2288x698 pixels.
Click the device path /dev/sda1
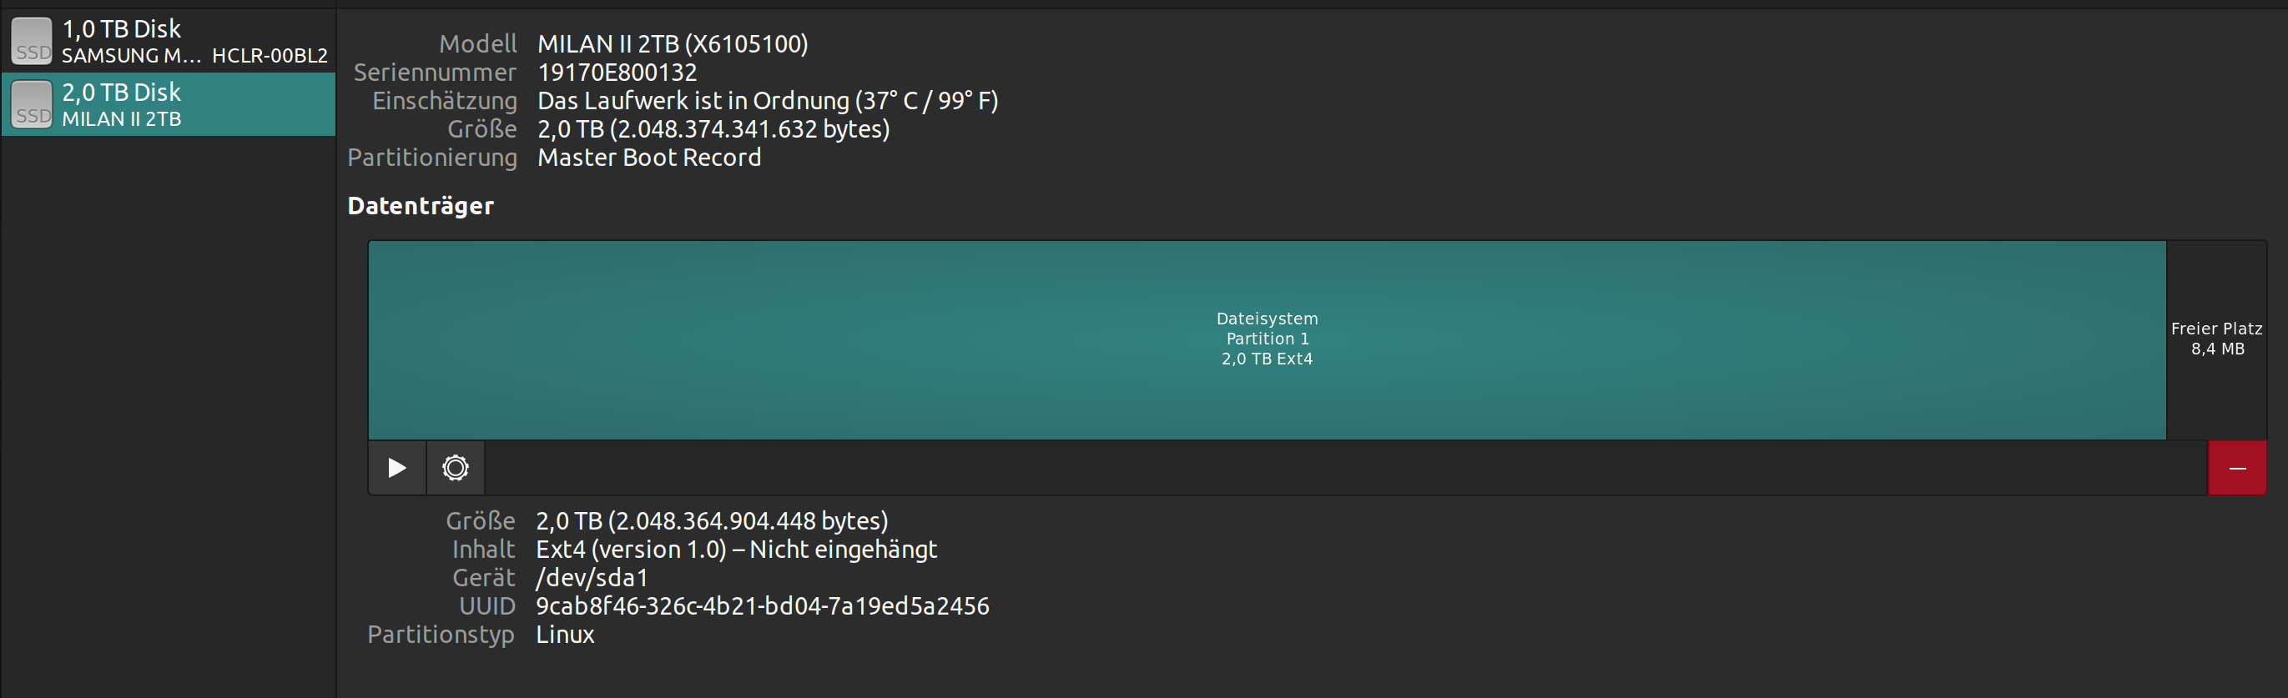592,577
